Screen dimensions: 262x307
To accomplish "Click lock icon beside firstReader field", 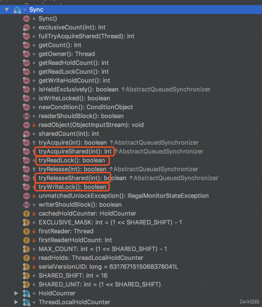I will pyautogui.click(x=34, y=231).
